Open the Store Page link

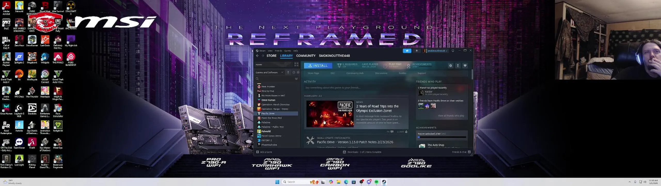click(313, 73)
